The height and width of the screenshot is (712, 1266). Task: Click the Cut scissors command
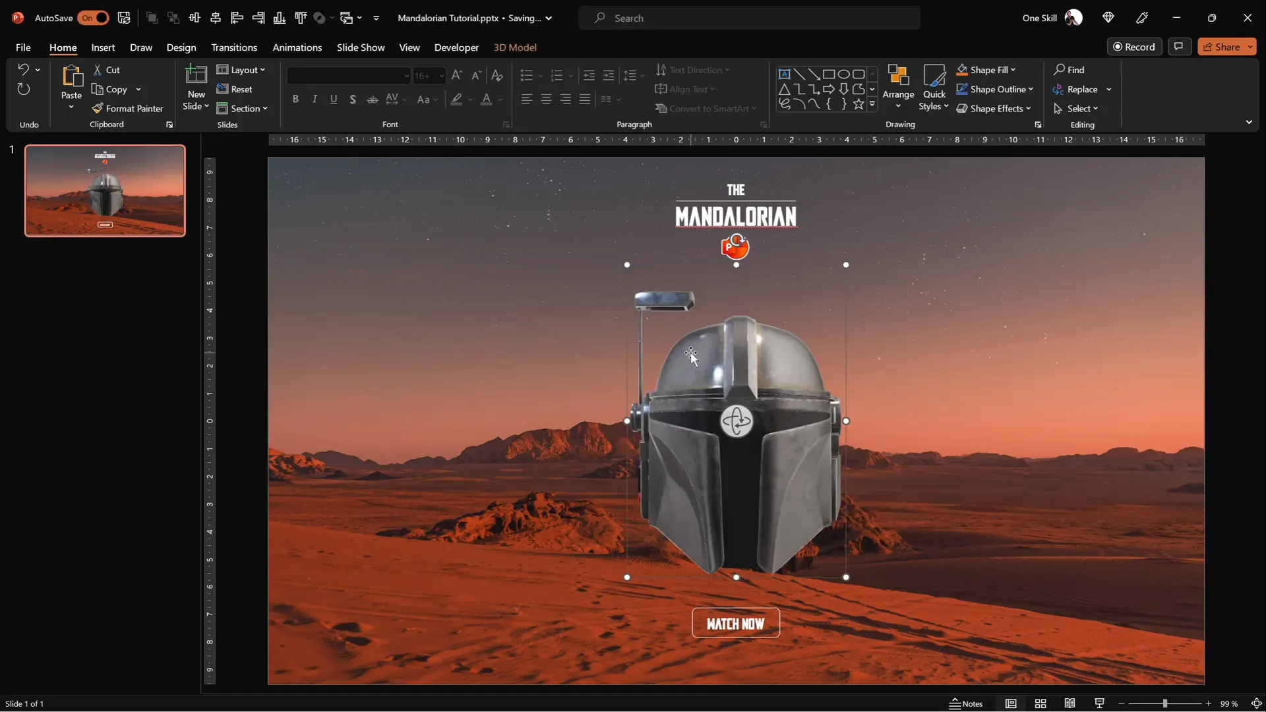click(106, 70)
